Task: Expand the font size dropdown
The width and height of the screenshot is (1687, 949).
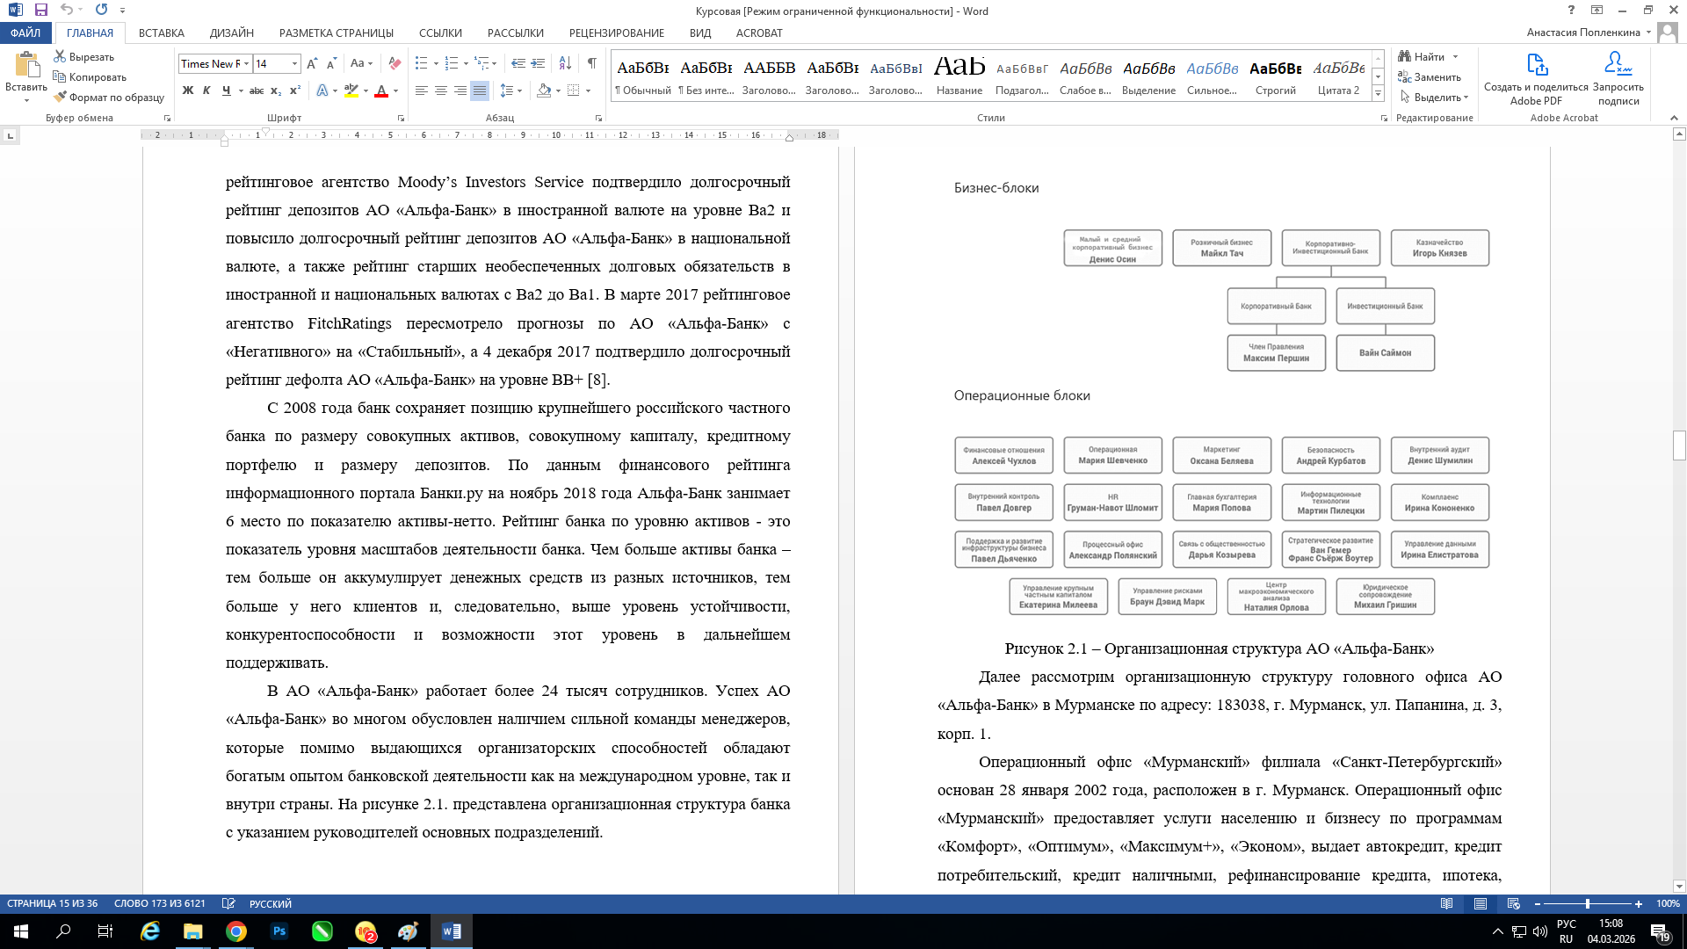Action: (x=294, y=63)
